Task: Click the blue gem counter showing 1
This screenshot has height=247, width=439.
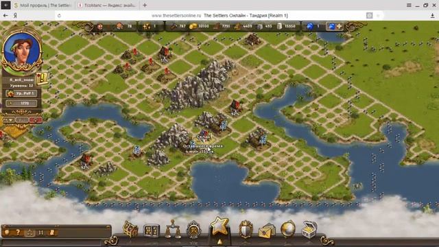Action: click(313, 26)
